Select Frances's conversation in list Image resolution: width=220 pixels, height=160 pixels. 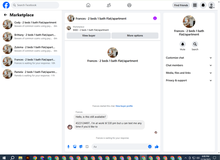(31, 62)
